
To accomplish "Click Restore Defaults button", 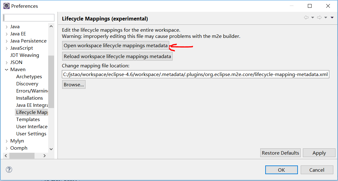I will pos(280,153).
